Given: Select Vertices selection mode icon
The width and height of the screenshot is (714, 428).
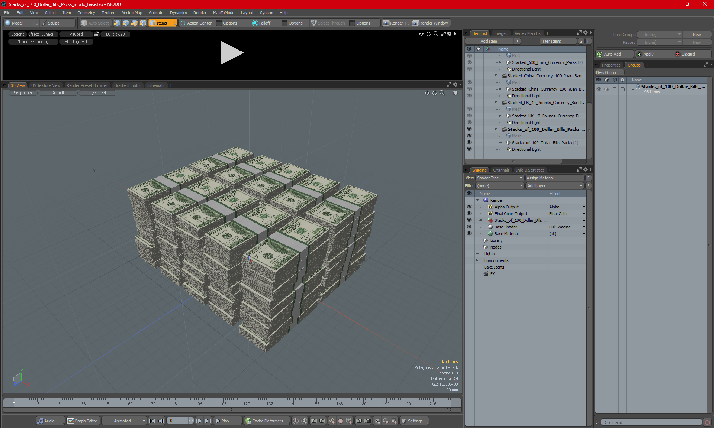Looking at the screenshot, I should (x=117, y=23).
